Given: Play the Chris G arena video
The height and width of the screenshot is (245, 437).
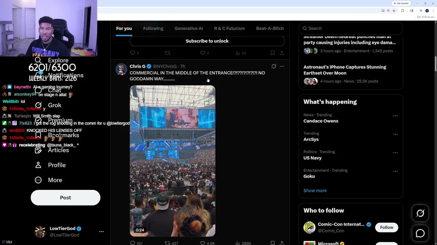Looking at the screenshot, I should coord(172,161).
